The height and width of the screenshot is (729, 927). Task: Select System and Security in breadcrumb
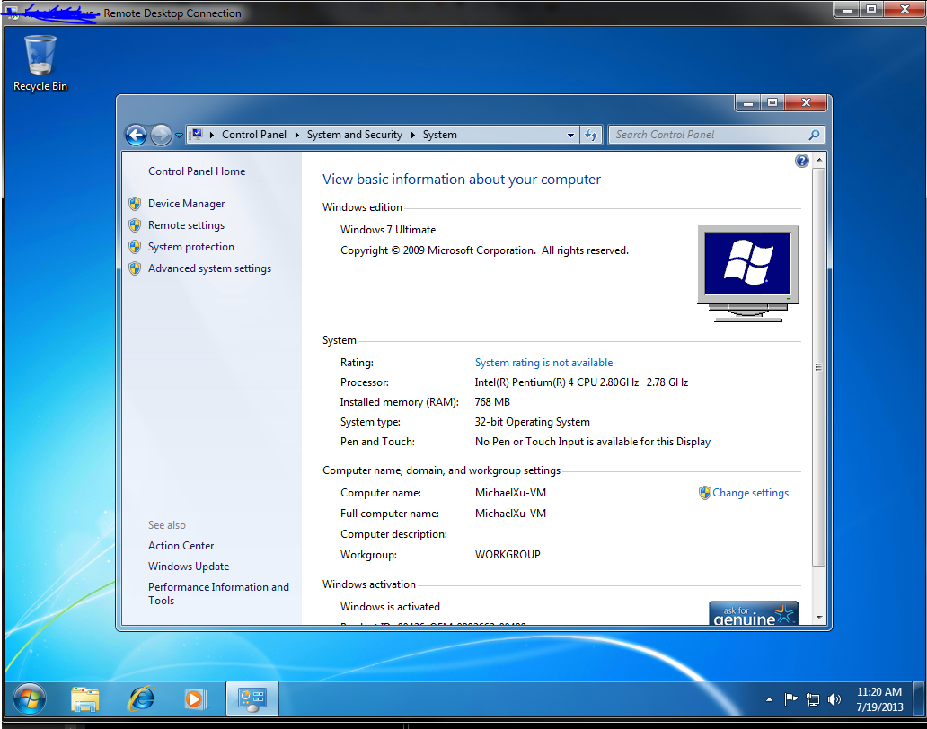pyautogui.click(x=354, y=135)
